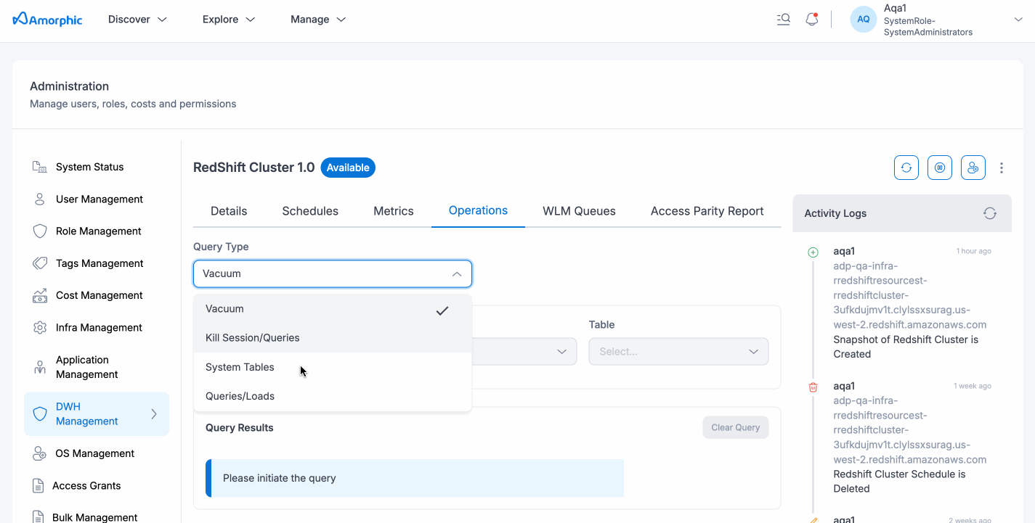The width and height of the screenshot is (1035, 523).
Task: Click the Snapshot of Redshift Cluster is Created log
Action: pyautogui.click(x=906, y=347)
